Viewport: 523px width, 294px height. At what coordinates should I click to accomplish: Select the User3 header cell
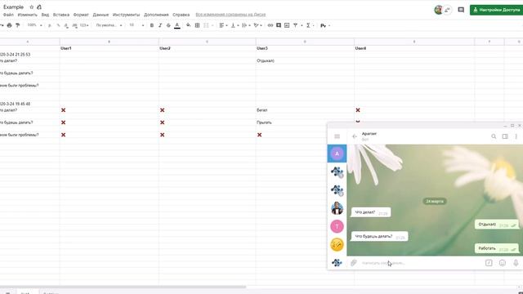click(x=305, y=48)
